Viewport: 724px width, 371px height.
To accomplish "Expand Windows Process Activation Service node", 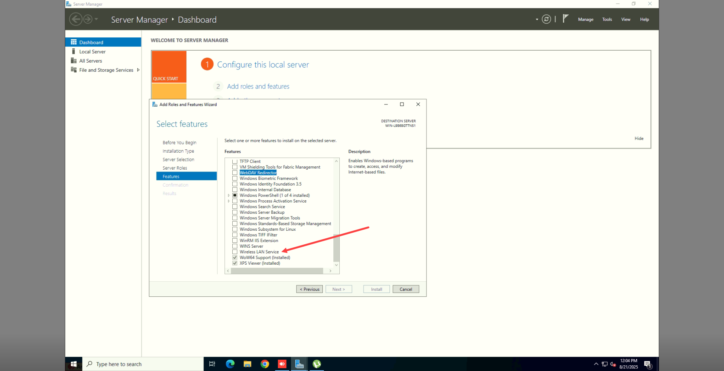I will tap(229, 201).
